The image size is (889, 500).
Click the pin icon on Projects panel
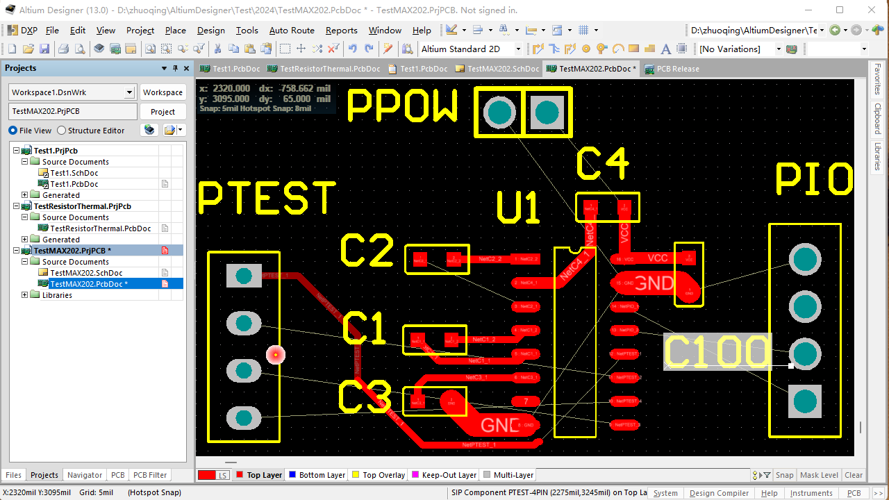175,68
